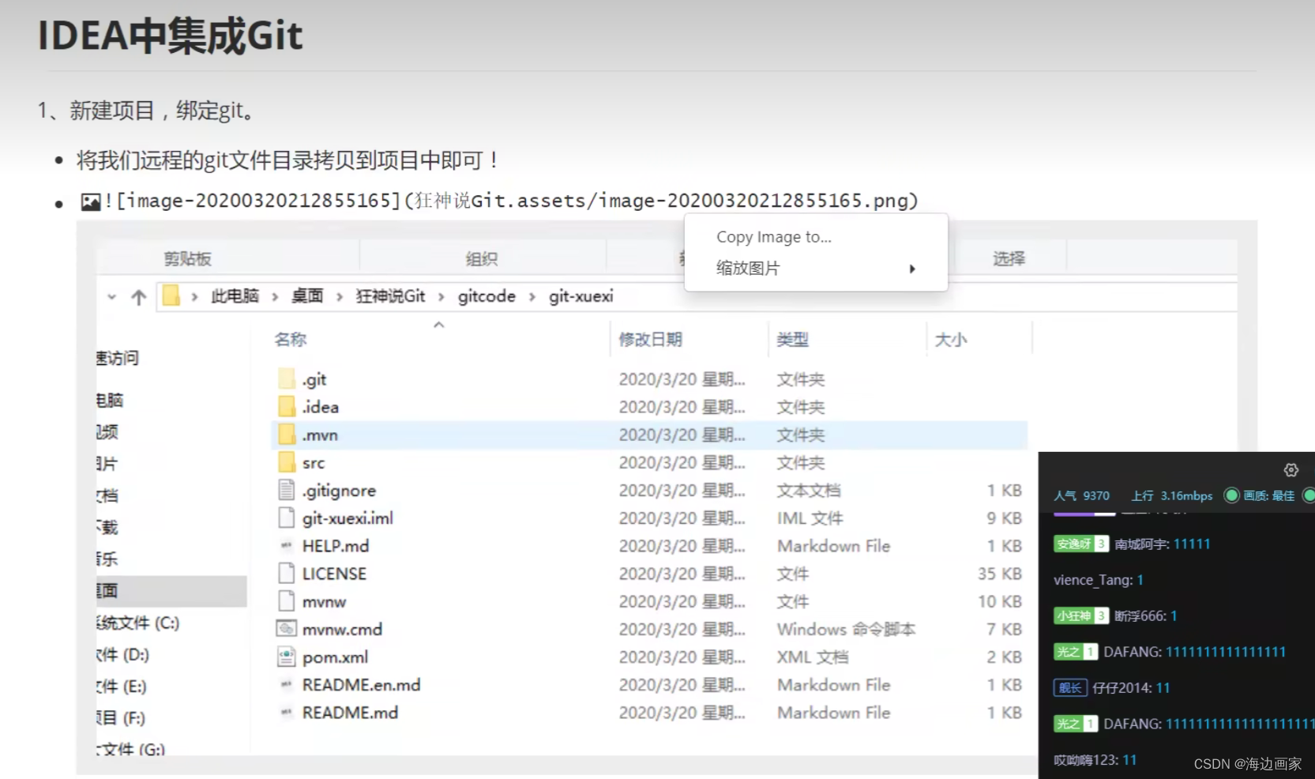
Task: Select the .idea folder icon
Action: (x=287, y=407)
